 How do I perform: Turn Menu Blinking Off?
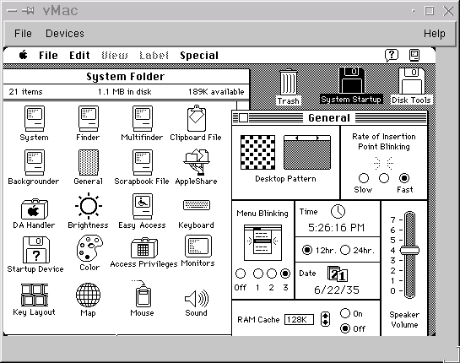(x=241, y=274)
